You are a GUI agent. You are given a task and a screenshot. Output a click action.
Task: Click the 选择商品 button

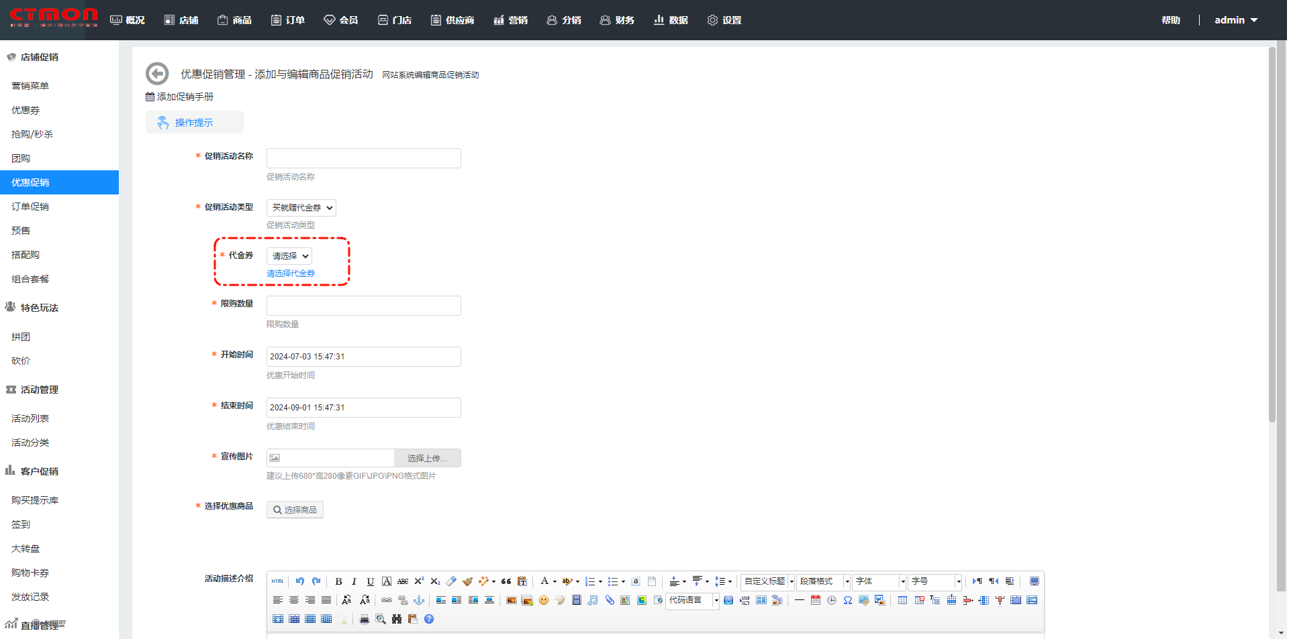(x=295, y=510)
